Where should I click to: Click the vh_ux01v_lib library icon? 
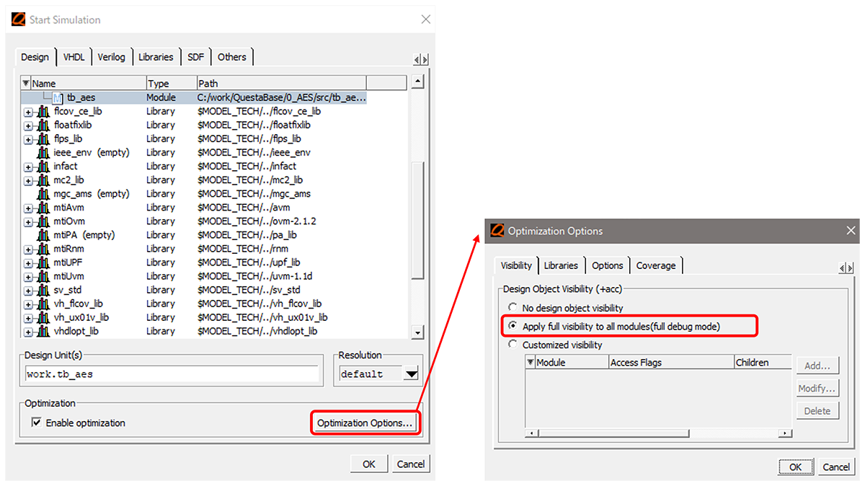43,318
